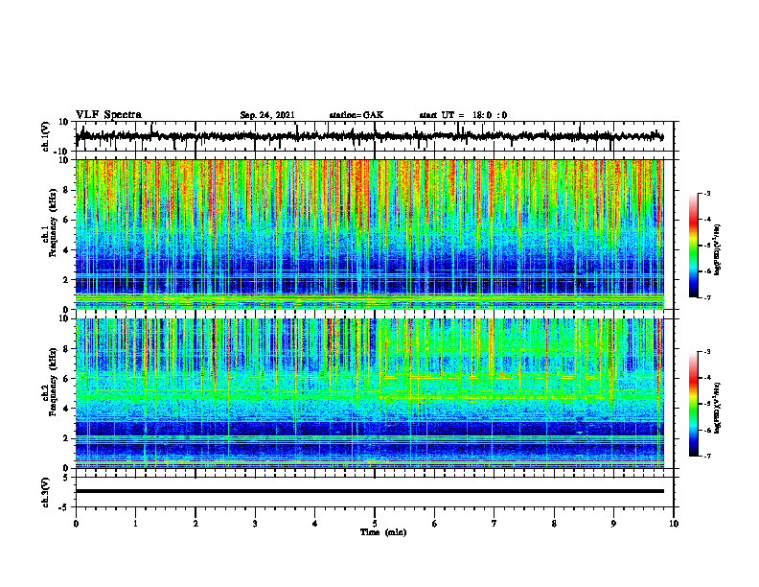Image resolution: width=759 pixels, height=587 pixels.
Task: Click the time axis tick labeled 8
Action: [x=554, y=524]
